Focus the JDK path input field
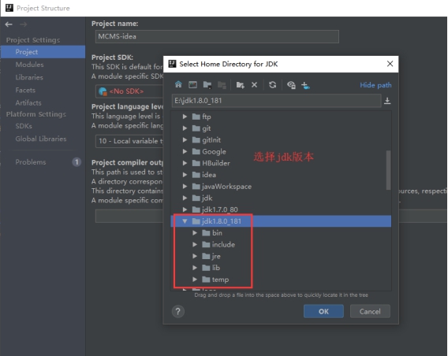 pos(276,101)
